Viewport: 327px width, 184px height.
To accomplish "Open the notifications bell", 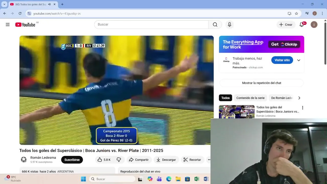I will pyautogui.click(x=302, y=25).
